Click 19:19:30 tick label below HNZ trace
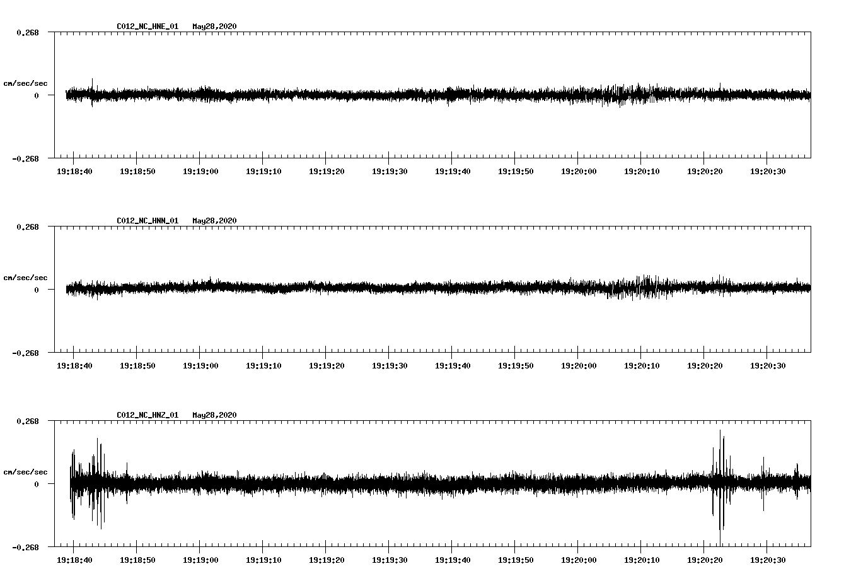Screen dimensions: 856x583 pos(390,560)
